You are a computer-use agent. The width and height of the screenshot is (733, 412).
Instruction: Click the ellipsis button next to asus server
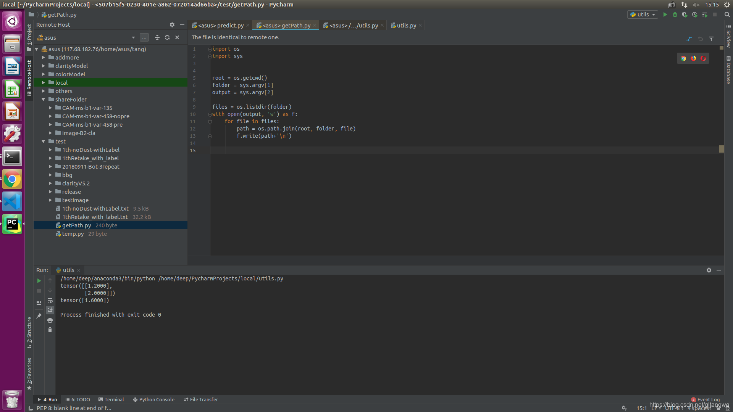pyautogui.click(x=144, y=37)
